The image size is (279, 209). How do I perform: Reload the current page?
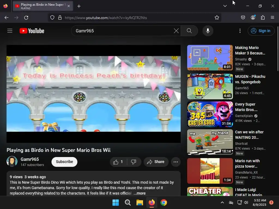[x=26, y=18]
